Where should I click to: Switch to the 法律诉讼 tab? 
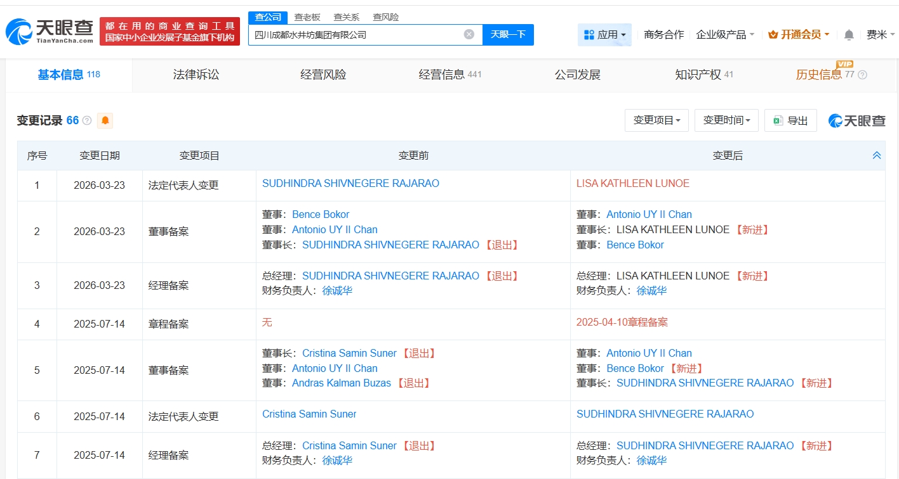[x=196, y=75]
